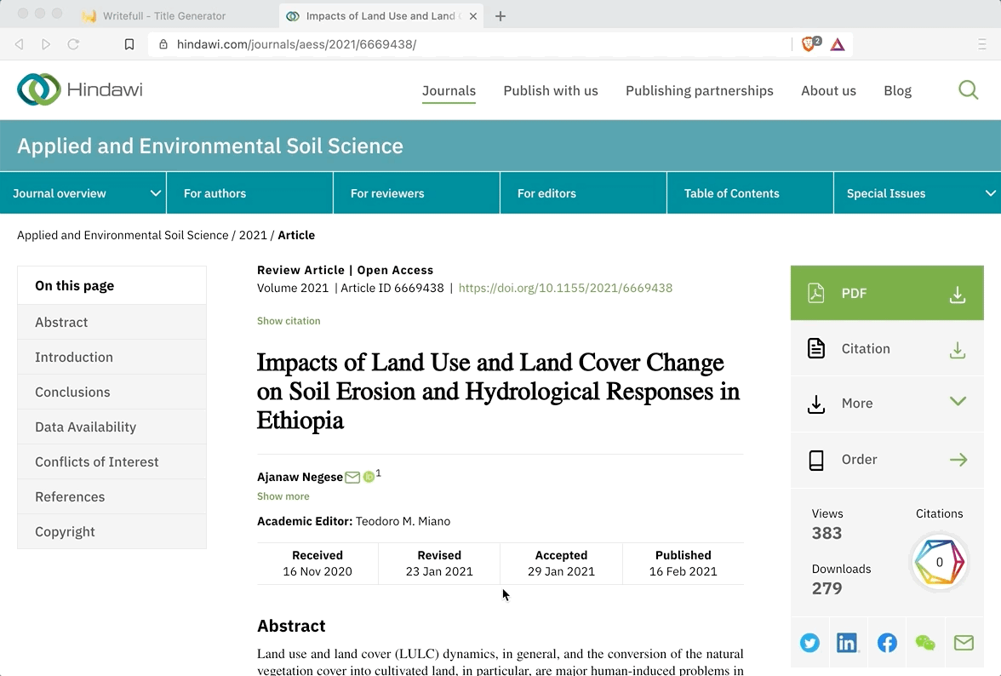
Task: Click the 2021 breadcrumb link
Action: tap(253, 235)
